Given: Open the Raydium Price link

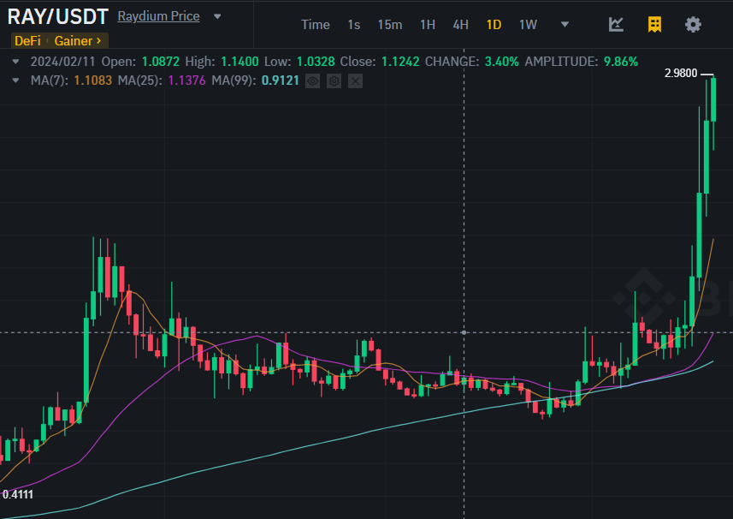Looking at the screenshot, I should point(158,16).
